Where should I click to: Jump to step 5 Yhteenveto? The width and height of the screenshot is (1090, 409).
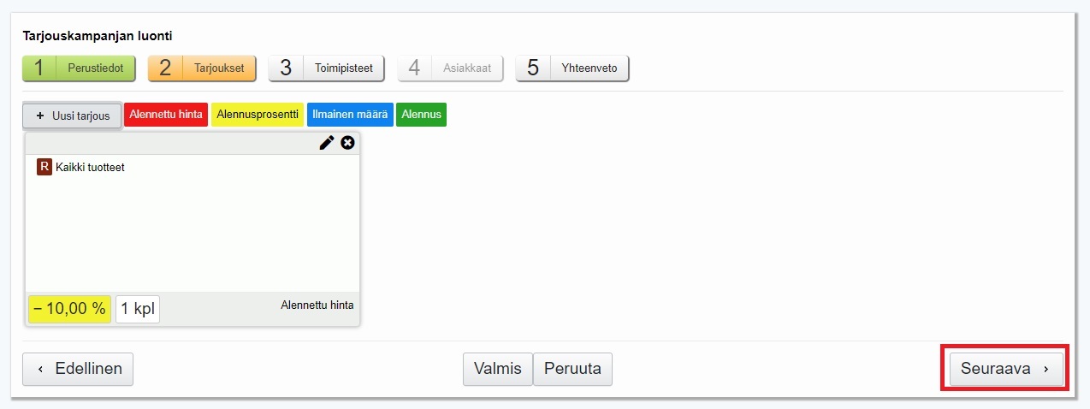coord(572,68)
